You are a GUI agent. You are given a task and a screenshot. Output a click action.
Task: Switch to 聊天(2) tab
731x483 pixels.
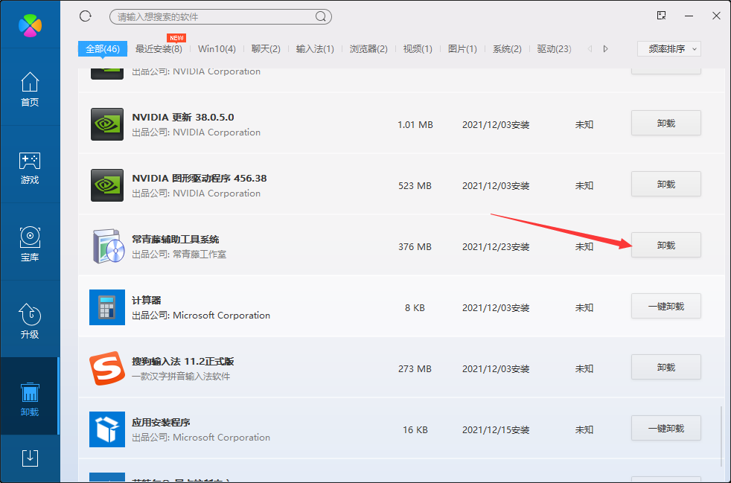[x=266, y=49]
